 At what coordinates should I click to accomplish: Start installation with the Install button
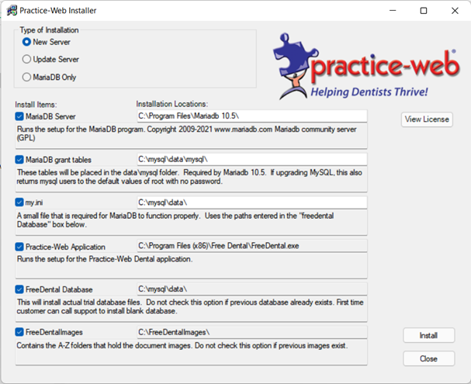pyautogui.click(x=428, y=335)
